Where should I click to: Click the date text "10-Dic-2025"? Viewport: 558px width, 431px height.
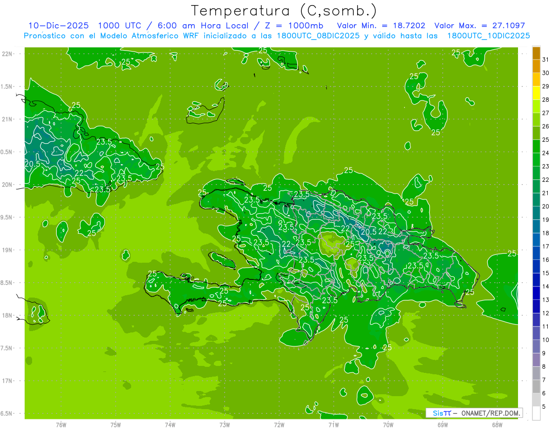[x=59, y=26]
